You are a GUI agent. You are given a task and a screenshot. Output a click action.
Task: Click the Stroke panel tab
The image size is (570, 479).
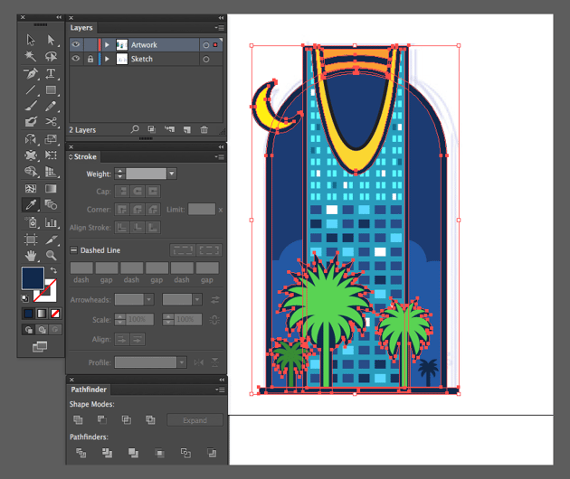pyautogui.click(x=83, y=156)
